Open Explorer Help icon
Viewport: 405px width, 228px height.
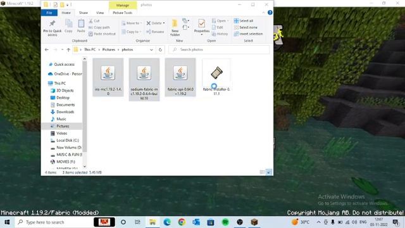point(270,13)
